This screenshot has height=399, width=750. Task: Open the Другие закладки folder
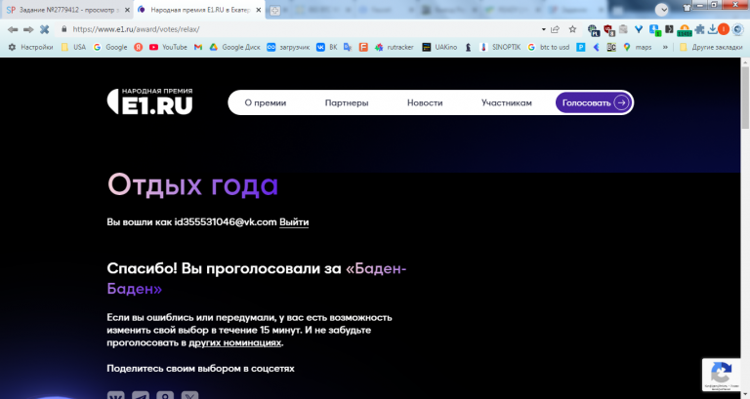click(711, 47)
